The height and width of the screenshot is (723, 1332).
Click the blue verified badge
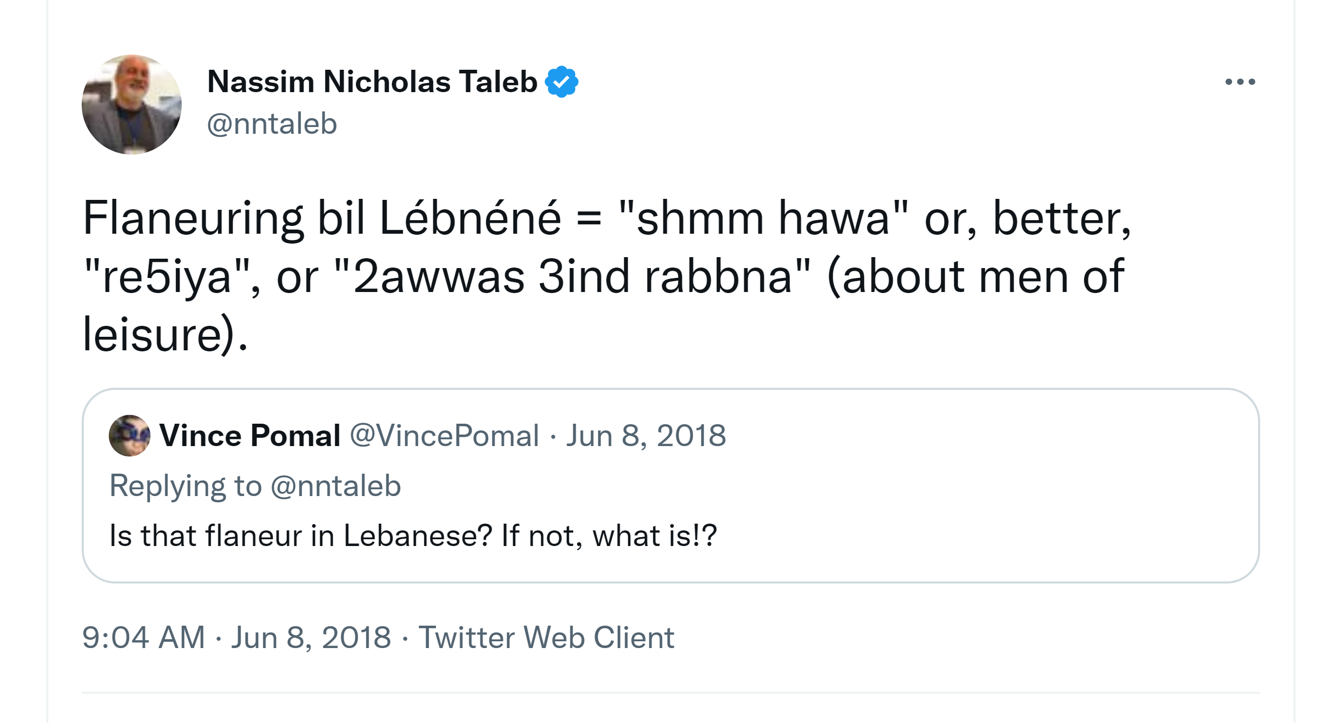pyautogui.click(x=561, y=82)
